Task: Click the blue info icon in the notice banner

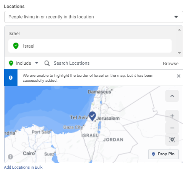Action: 11,78
